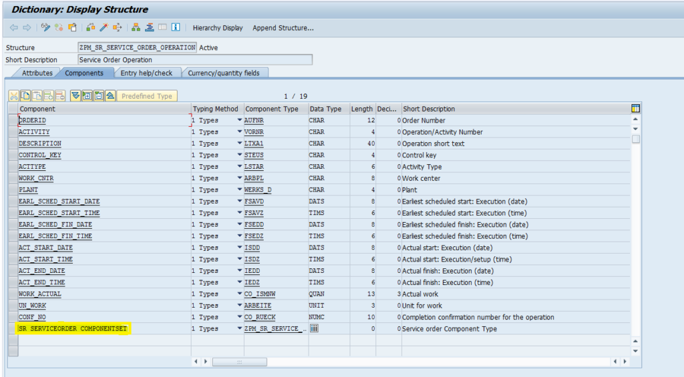Image resolution: width=684 pixels, height=377 pixels.
Task: Click the vertical scrollbar down arrow at top
Action: tap(636, 129)
